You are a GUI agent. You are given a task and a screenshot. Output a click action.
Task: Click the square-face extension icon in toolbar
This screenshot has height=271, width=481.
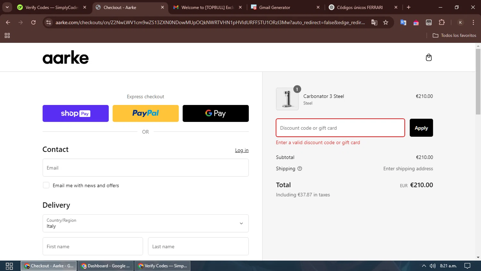click(x=429, y=22)
